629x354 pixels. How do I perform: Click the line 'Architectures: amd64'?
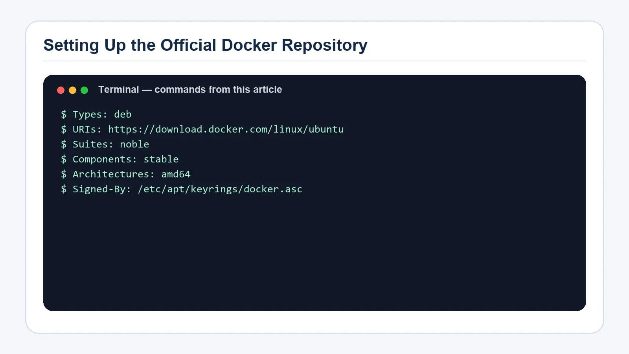[x=126, y=174]
